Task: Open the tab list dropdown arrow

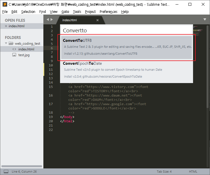Action: point(205,19)
